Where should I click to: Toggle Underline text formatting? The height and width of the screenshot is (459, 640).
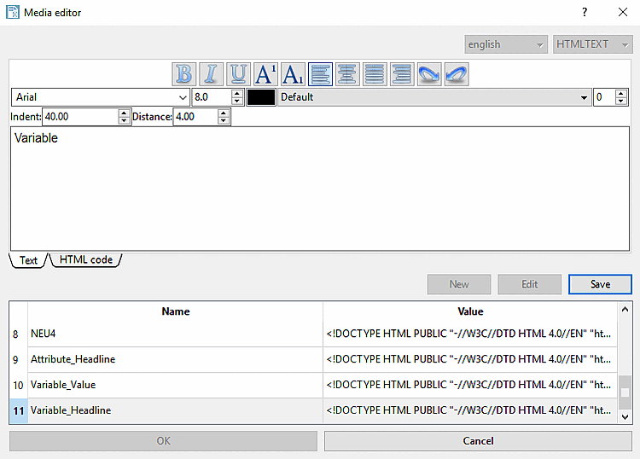click(x=238, y=74)
